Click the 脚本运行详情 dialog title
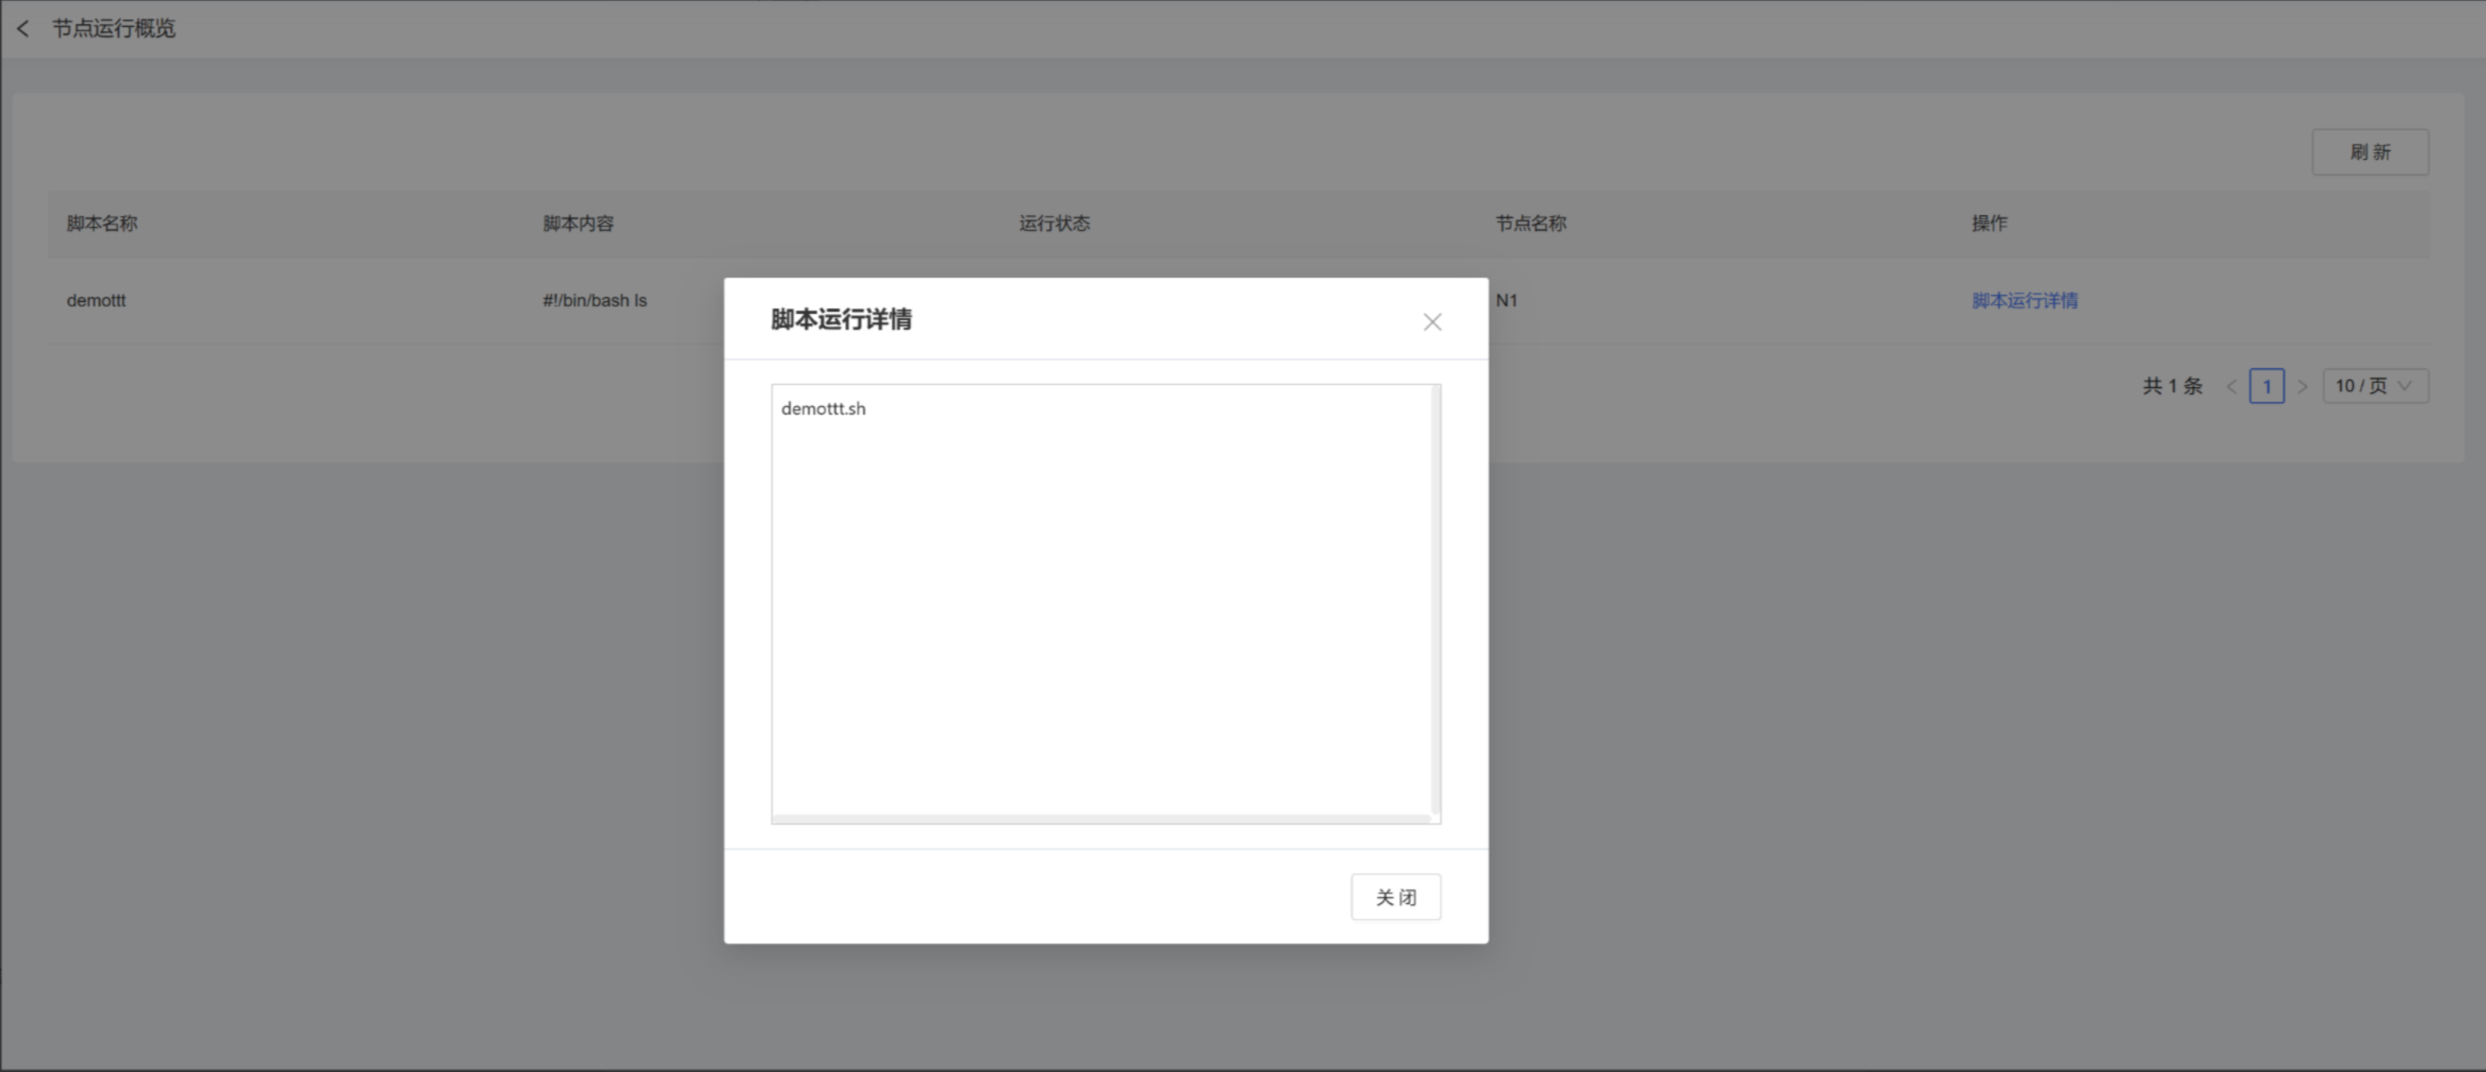The height and width of the screenshot is (1072, 2486). pos(841,319)
